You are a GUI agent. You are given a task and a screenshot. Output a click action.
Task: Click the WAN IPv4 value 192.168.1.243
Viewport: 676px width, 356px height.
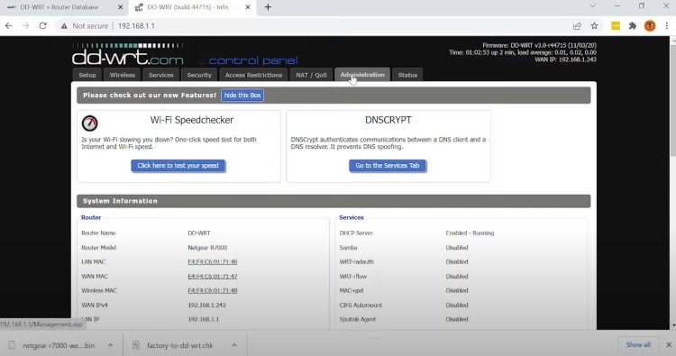click(x=206, y=306)
